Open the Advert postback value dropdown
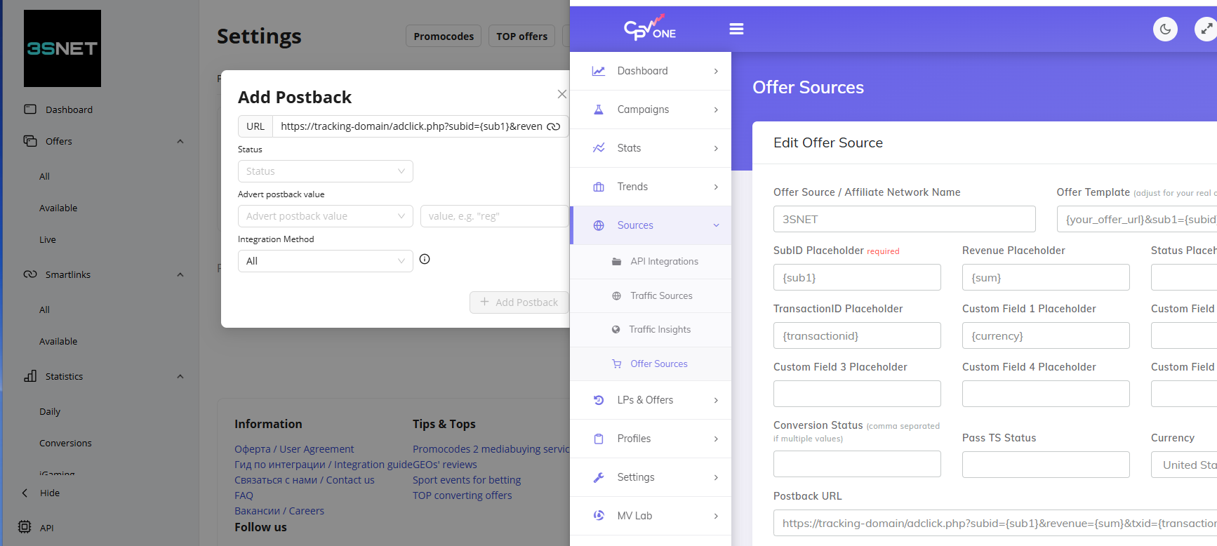 coord(325,216)
